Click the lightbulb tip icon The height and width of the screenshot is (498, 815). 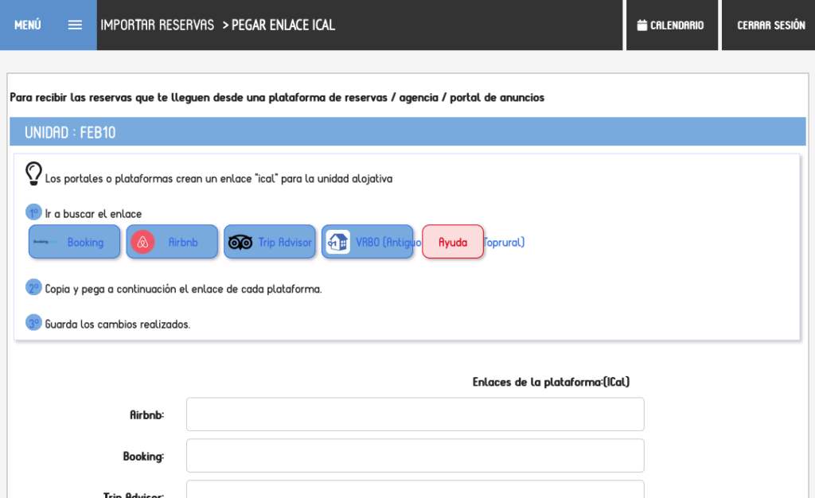[33, 173]
